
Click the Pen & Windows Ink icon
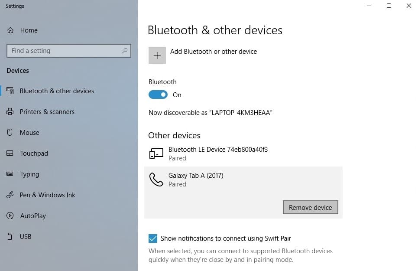[x=10, y=195]
